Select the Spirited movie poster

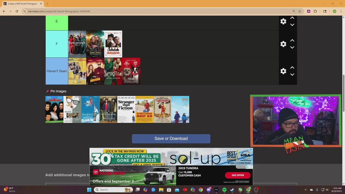(113, 71)
